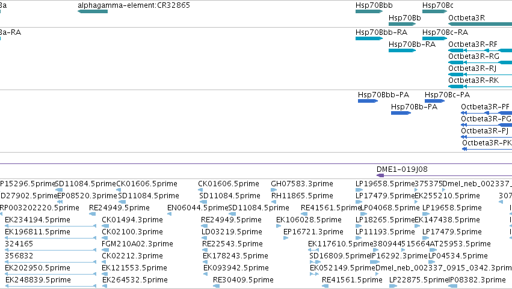Select the LP11193.5prime EST label
512x289 pixels.
[x=385, y=233]
